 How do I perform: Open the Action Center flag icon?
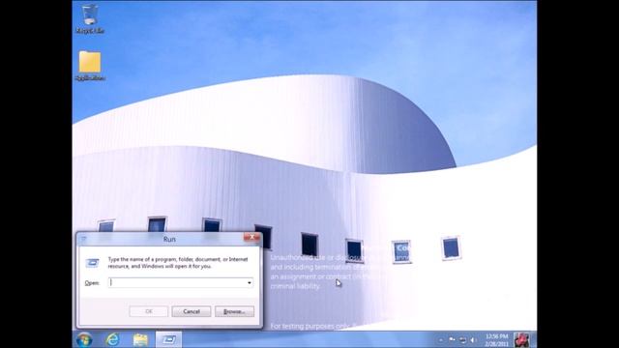point(452,339)
